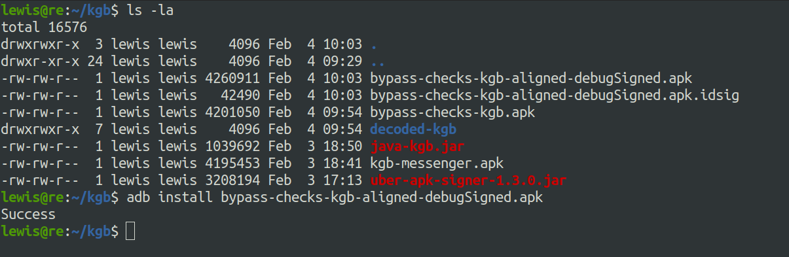789x257 pixels.
Task: Click the red uber-apk-signer-1.3.0.jar filename
Action: [x=468, y=180]
